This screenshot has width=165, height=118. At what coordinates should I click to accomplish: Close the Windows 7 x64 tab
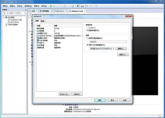(85, 11)
